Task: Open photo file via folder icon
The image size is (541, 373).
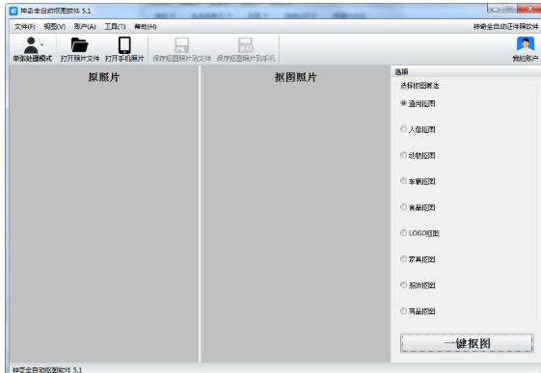Action: click(x=80, y=45)
